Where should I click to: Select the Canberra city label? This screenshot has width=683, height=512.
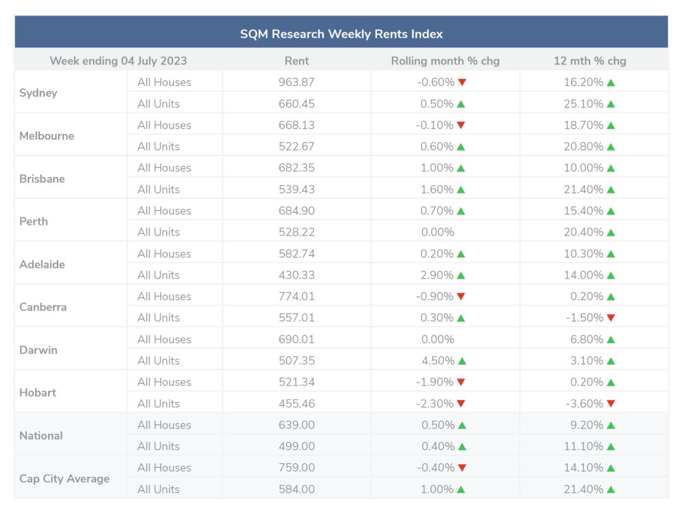[x=43, y=307]
